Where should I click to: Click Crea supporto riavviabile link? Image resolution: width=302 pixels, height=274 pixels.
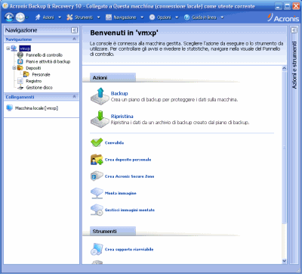pyautogui.click(x=129, y=250)
